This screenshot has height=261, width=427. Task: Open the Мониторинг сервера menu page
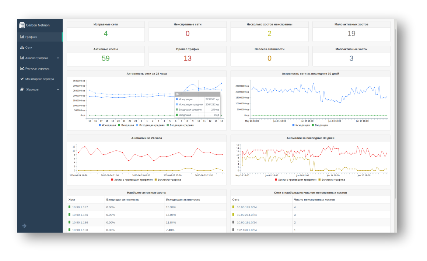pyautogui.click(x=39, y=79)
